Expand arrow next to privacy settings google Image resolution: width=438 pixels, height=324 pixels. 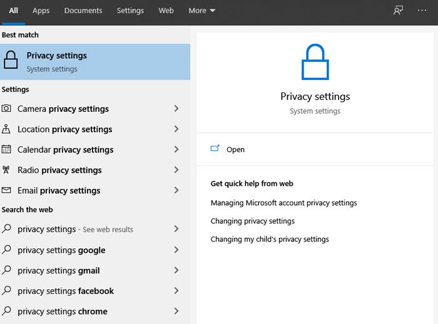(x=176, y=250)
